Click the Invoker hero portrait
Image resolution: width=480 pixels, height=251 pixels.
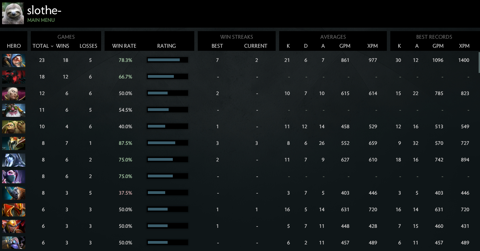(14, 93)
